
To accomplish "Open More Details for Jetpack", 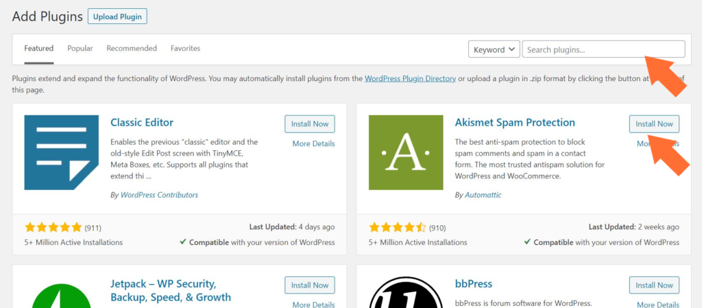I will click(x=313, y=305).
